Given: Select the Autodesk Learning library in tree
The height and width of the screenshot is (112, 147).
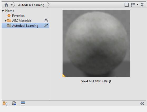Looking at the screenshot, I should [x=25, y=25].
